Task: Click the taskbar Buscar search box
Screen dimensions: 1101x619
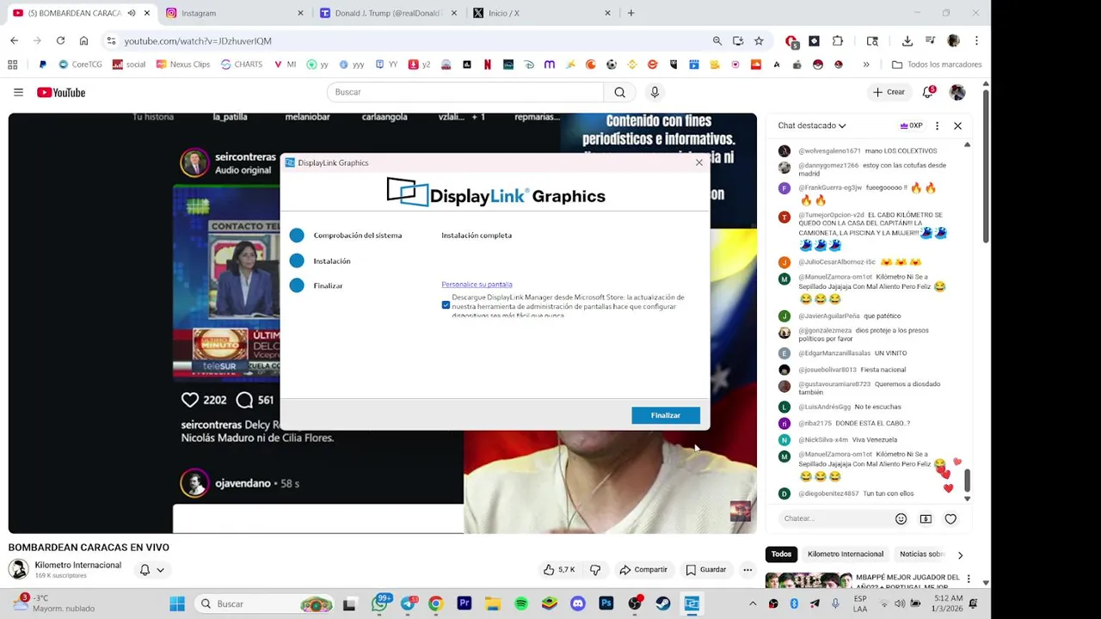Action: point(263,604)
